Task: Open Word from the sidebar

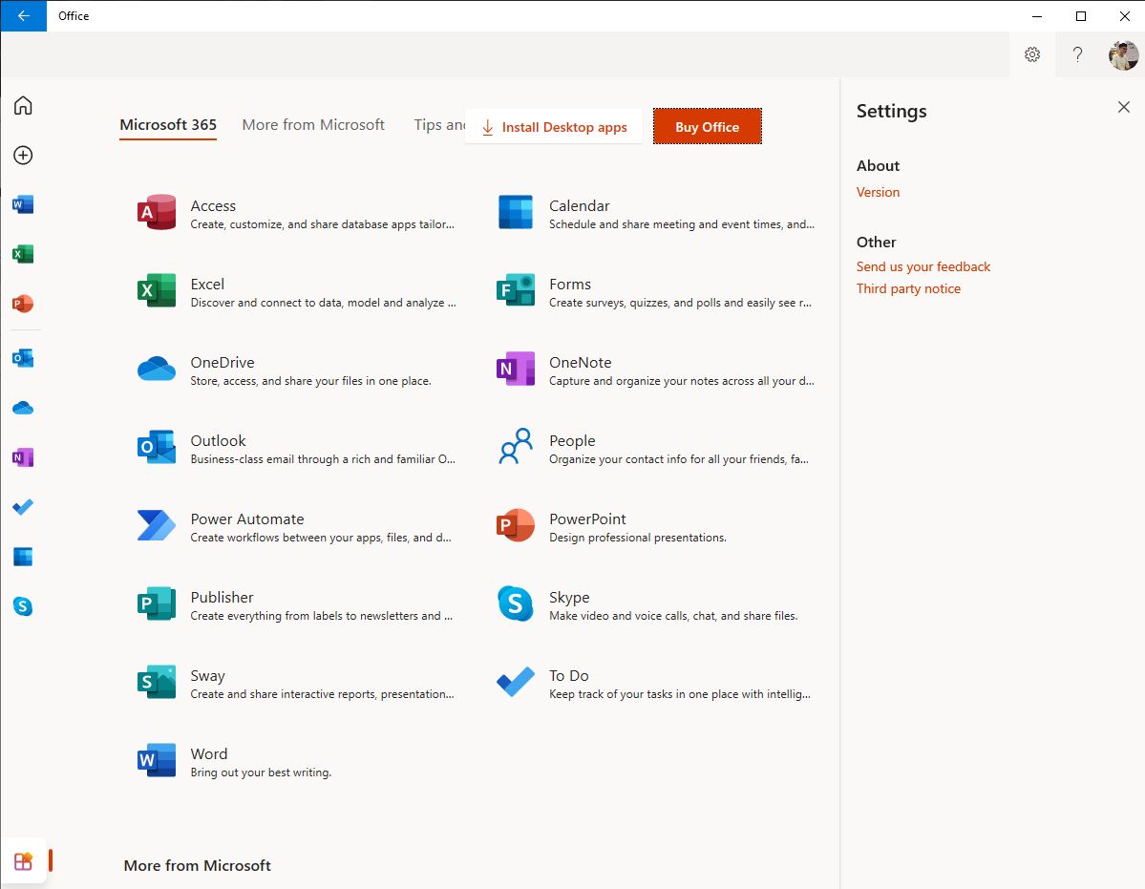Action: pyautogui.click(x=23, y=204)
